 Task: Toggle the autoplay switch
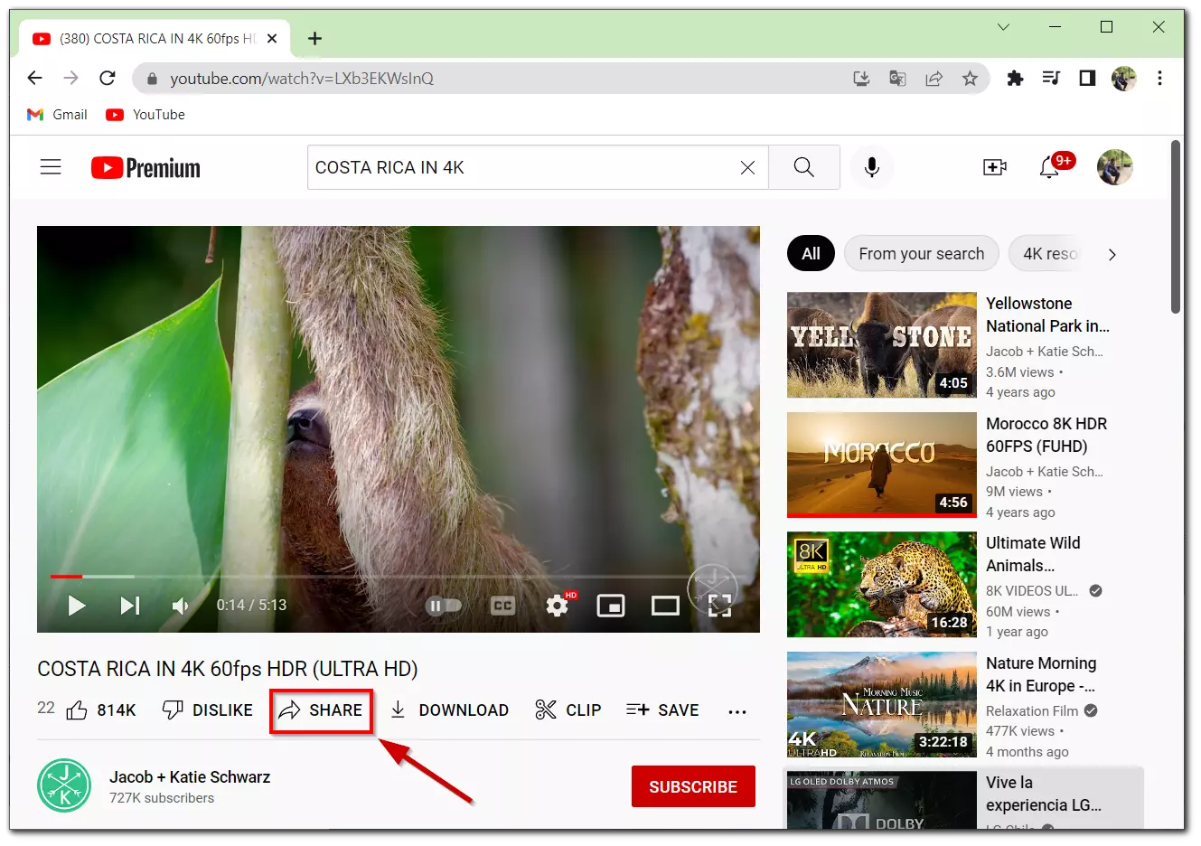(x=444, y=606)
